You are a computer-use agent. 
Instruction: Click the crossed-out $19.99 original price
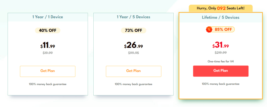(47, 53)
